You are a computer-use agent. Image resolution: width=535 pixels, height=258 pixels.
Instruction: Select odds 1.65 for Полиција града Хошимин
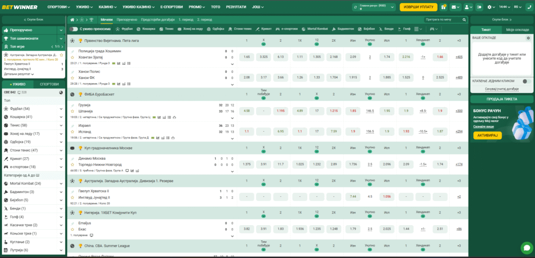[247, 57]
